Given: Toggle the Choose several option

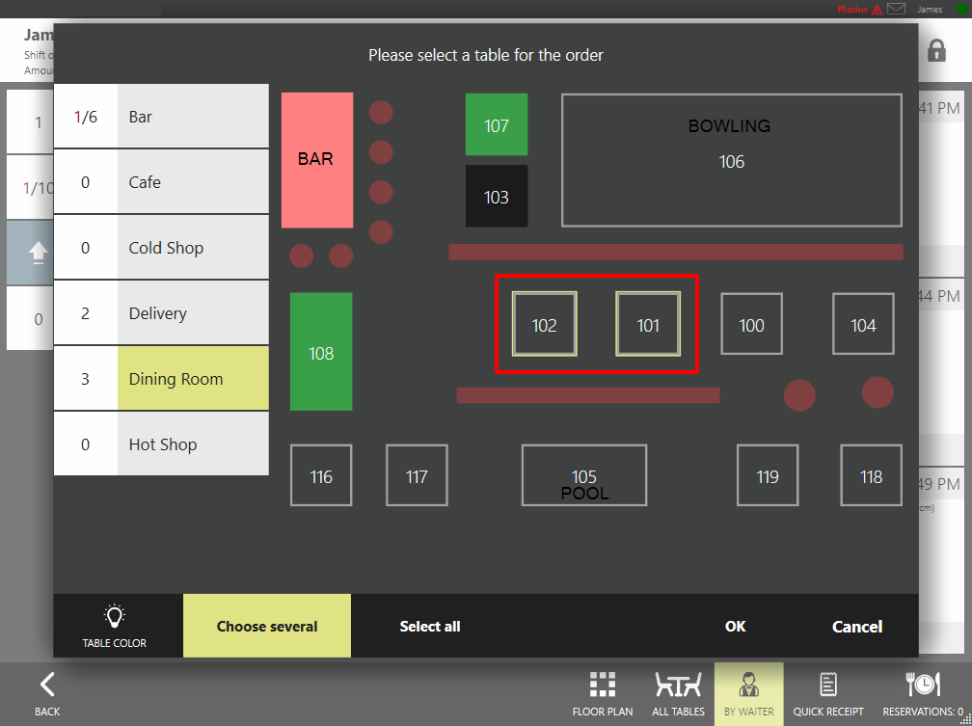Looking at the screenshot, I should 267,626.
